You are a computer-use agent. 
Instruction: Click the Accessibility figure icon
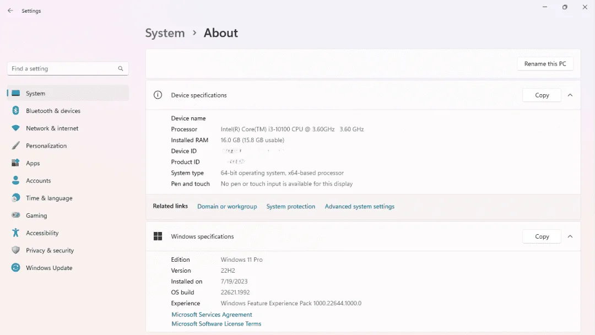[x=15, y=233]
